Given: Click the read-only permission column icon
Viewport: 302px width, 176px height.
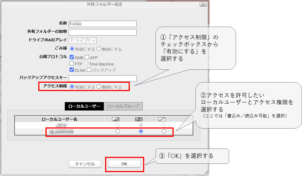Looking at the screenshot, I should 116,119.
